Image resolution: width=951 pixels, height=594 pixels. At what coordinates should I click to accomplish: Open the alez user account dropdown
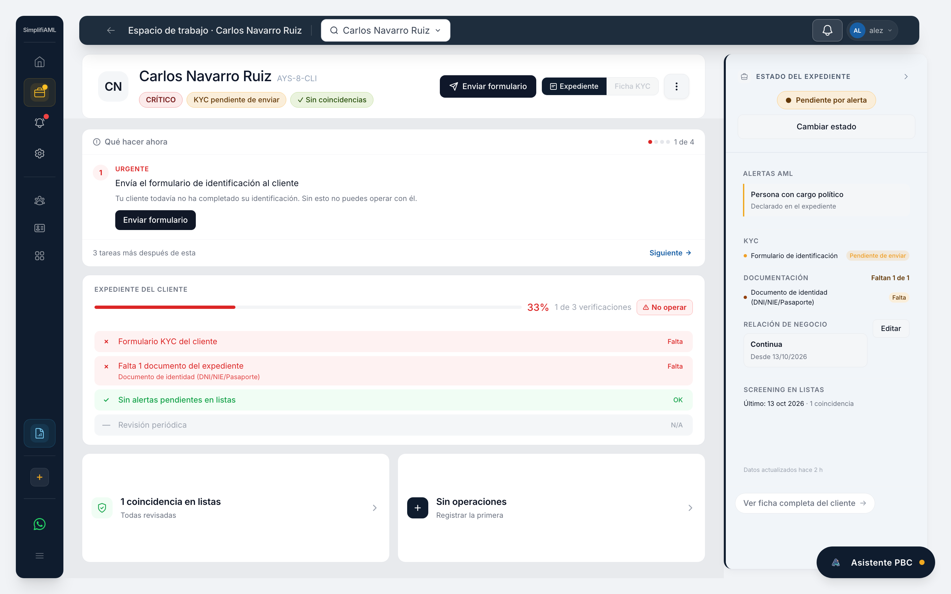(x=872, y=30)
